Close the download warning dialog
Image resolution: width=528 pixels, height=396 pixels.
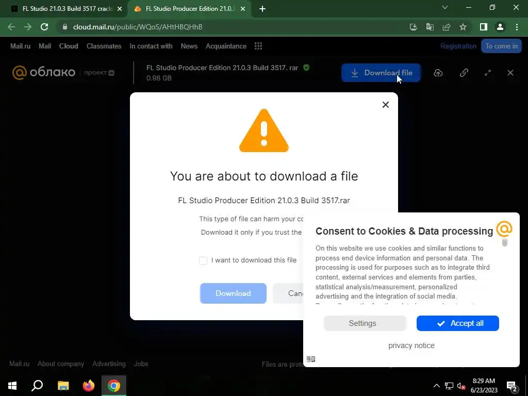tap(386, 105)
